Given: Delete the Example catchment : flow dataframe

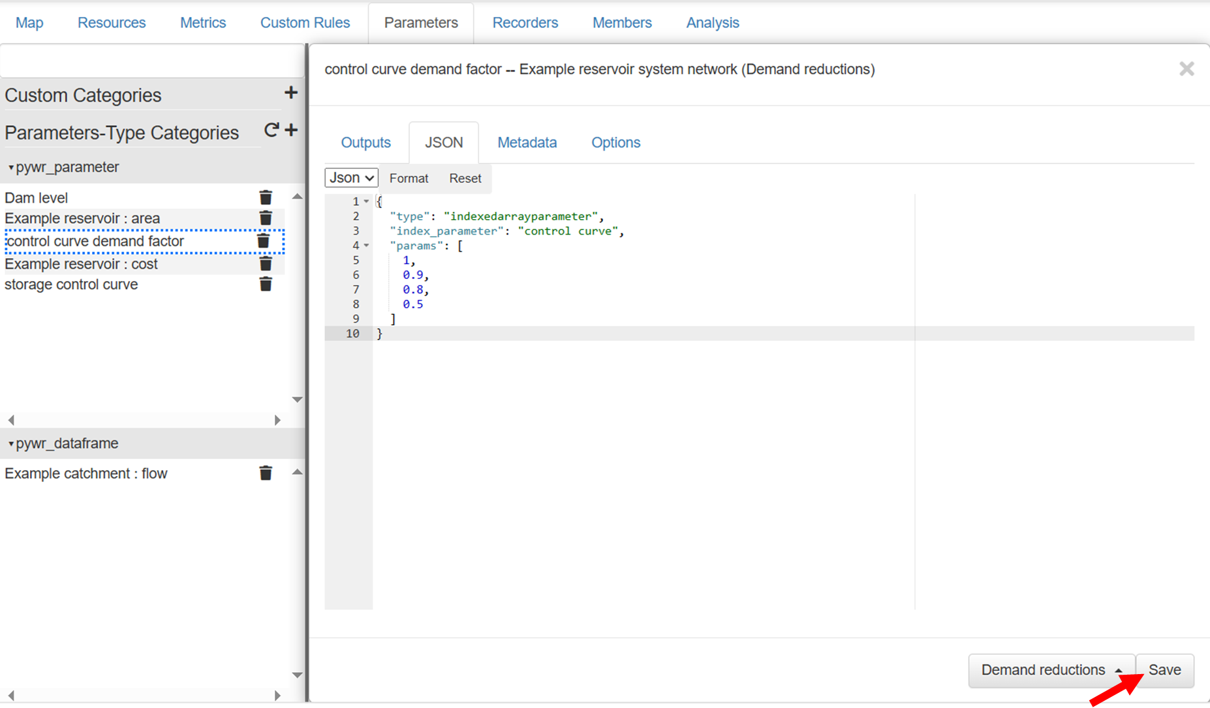Looking at the screenshot, I should pos(266,473).
